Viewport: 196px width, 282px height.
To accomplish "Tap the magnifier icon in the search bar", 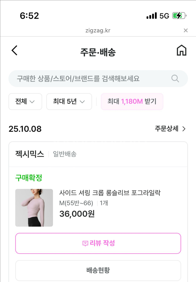I will (175, 78).
